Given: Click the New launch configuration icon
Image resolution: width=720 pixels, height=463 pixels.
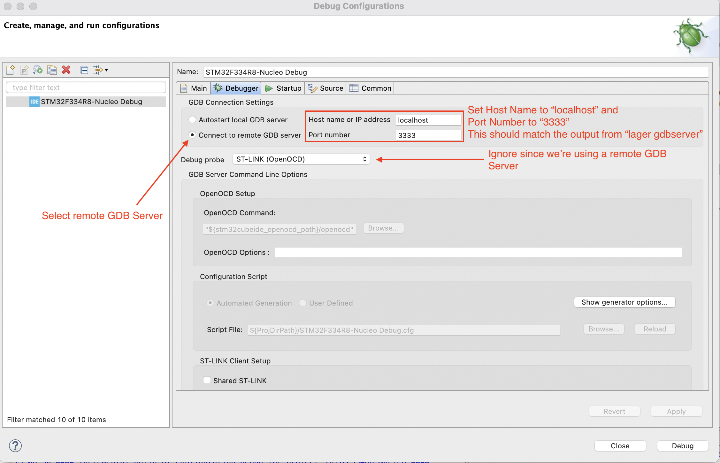Looking at the screenshot, I should coord(11,70).
